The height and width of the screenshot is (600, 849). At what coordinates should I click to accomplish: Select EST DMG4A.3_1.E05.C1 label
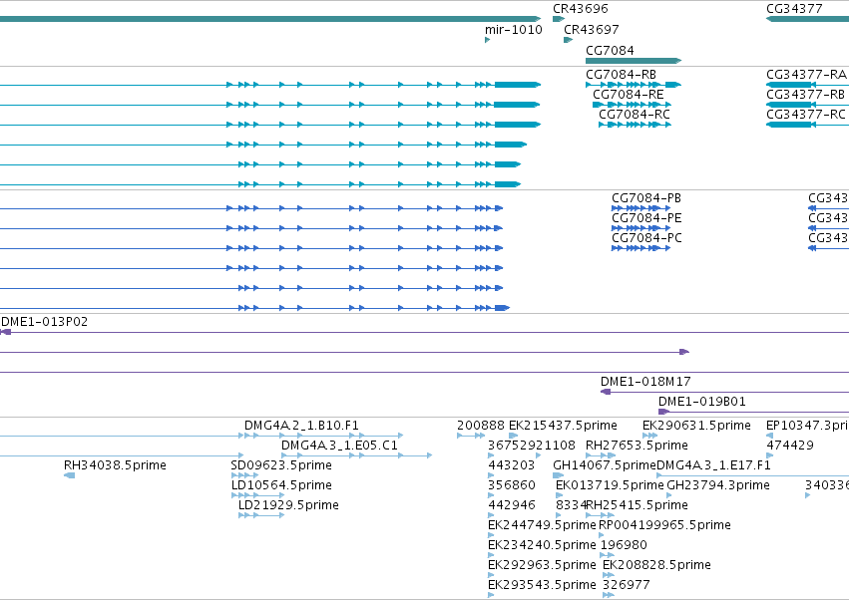coord(339,446)
